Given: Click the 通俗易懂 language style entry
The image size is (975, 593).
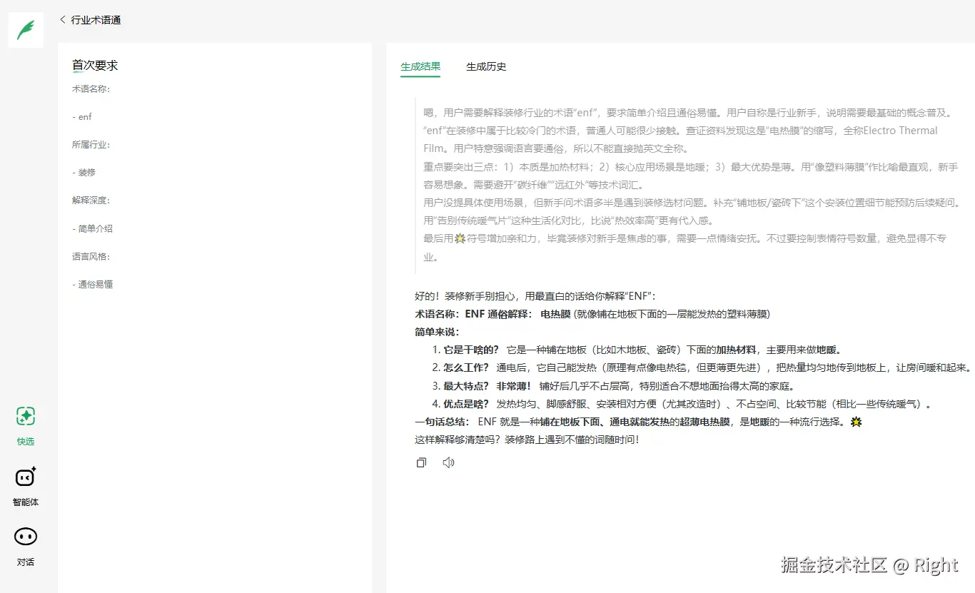Looking at the screenshot, I should pos(91,284).
